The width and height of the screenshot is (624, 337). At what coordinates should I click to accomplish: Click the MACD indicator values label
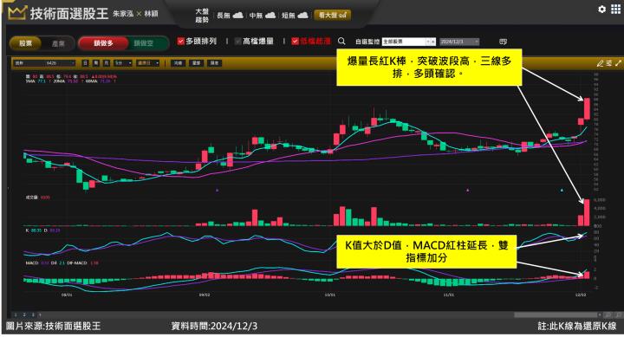[62, 263]
